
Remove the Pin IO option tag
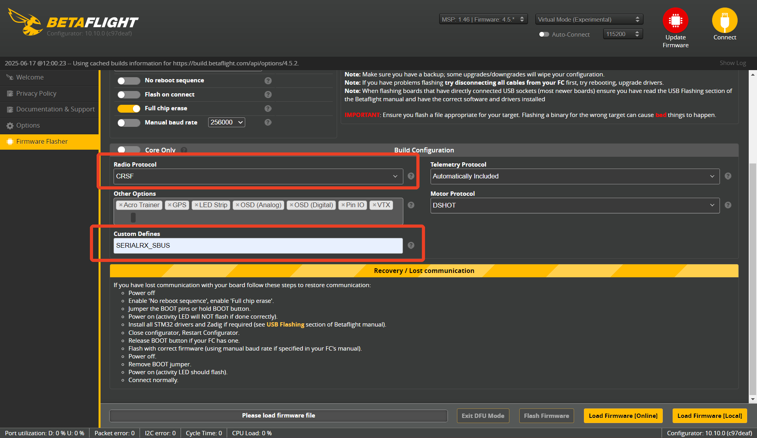[x=343, y=205]
